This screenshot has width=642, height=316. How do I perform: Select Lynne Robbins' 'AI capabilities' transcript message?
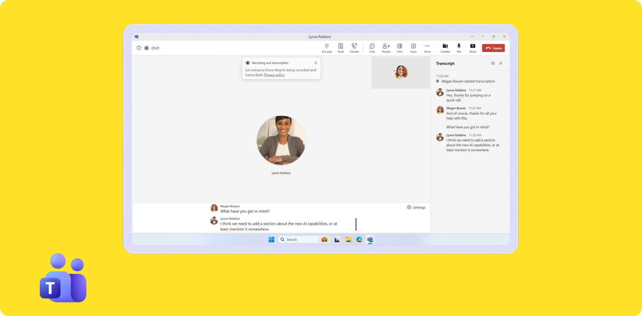[x=473, y=145]
